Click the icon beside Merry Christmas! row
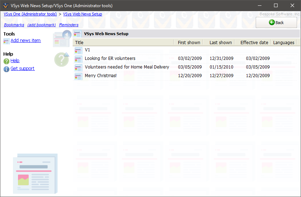301x197 pixels. click(78, 76)
